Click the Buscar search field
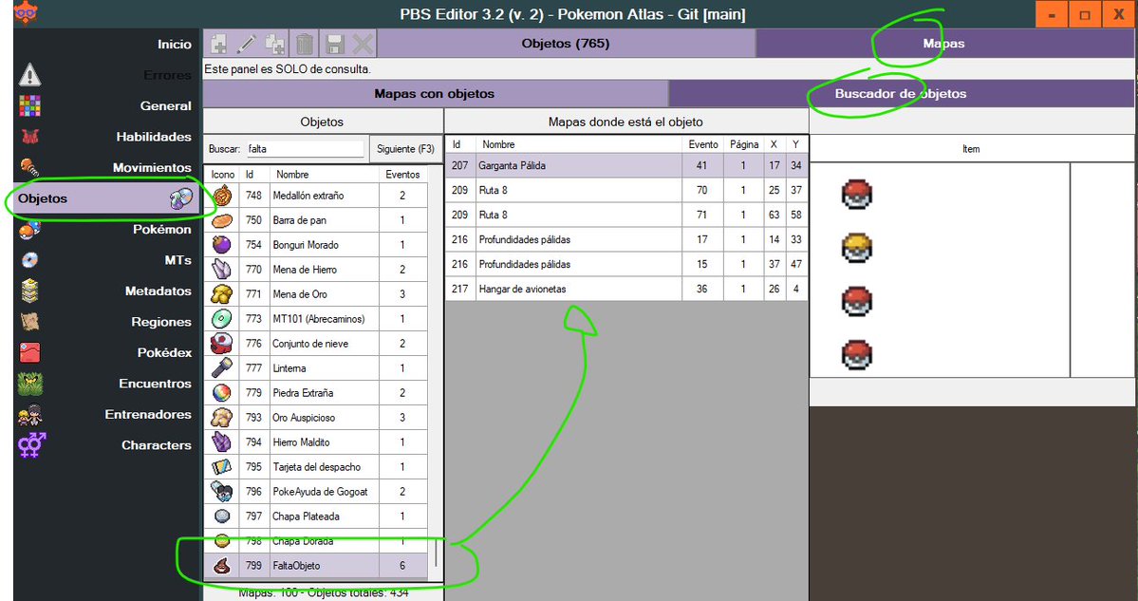This screenshot has height=601, width=1138. (x=305, y=149)
